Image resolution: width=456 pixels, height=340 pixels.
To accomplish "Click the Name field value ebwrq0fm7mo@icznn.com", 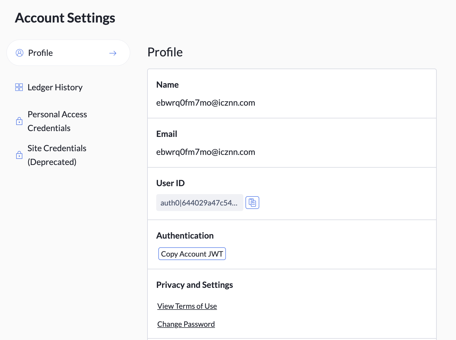I will [x=205, y=103].
